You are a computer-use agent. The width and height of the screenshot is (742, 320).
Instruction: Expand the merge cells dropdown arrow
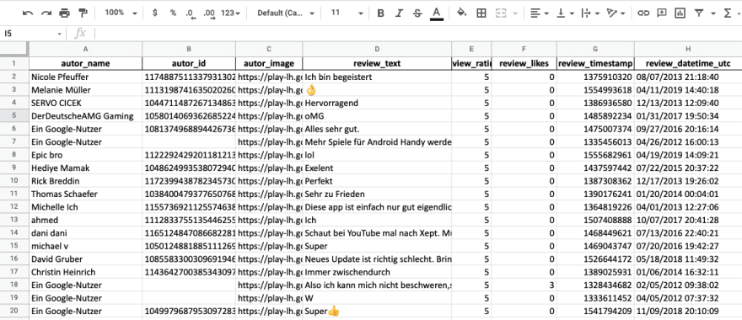515,13
